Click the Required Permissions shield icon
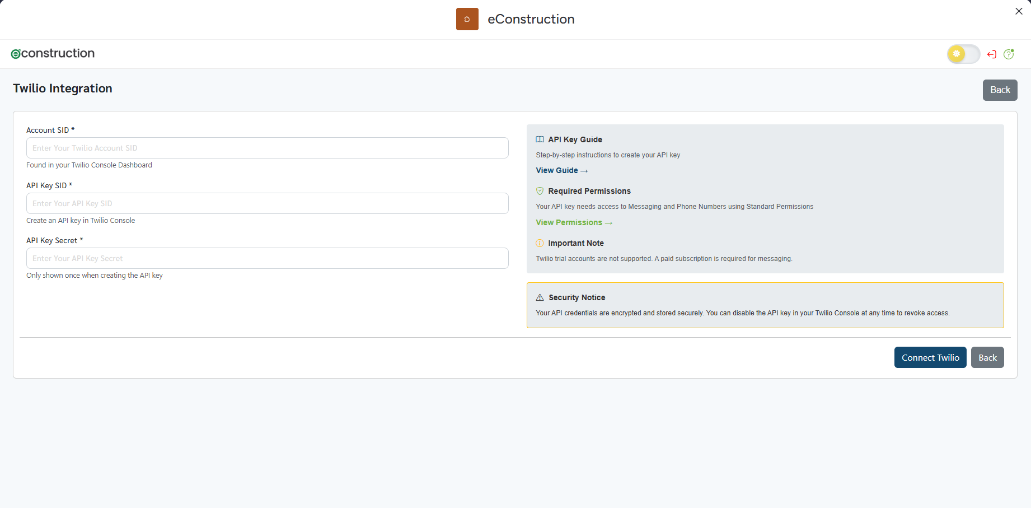 540,191
